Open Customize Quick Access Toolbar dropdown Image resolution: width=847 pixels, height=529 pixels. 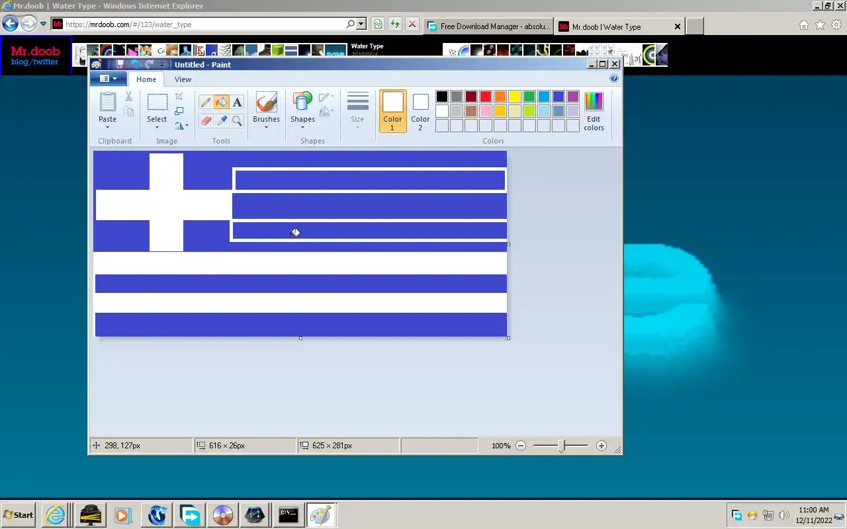click(x=161, y=65)
